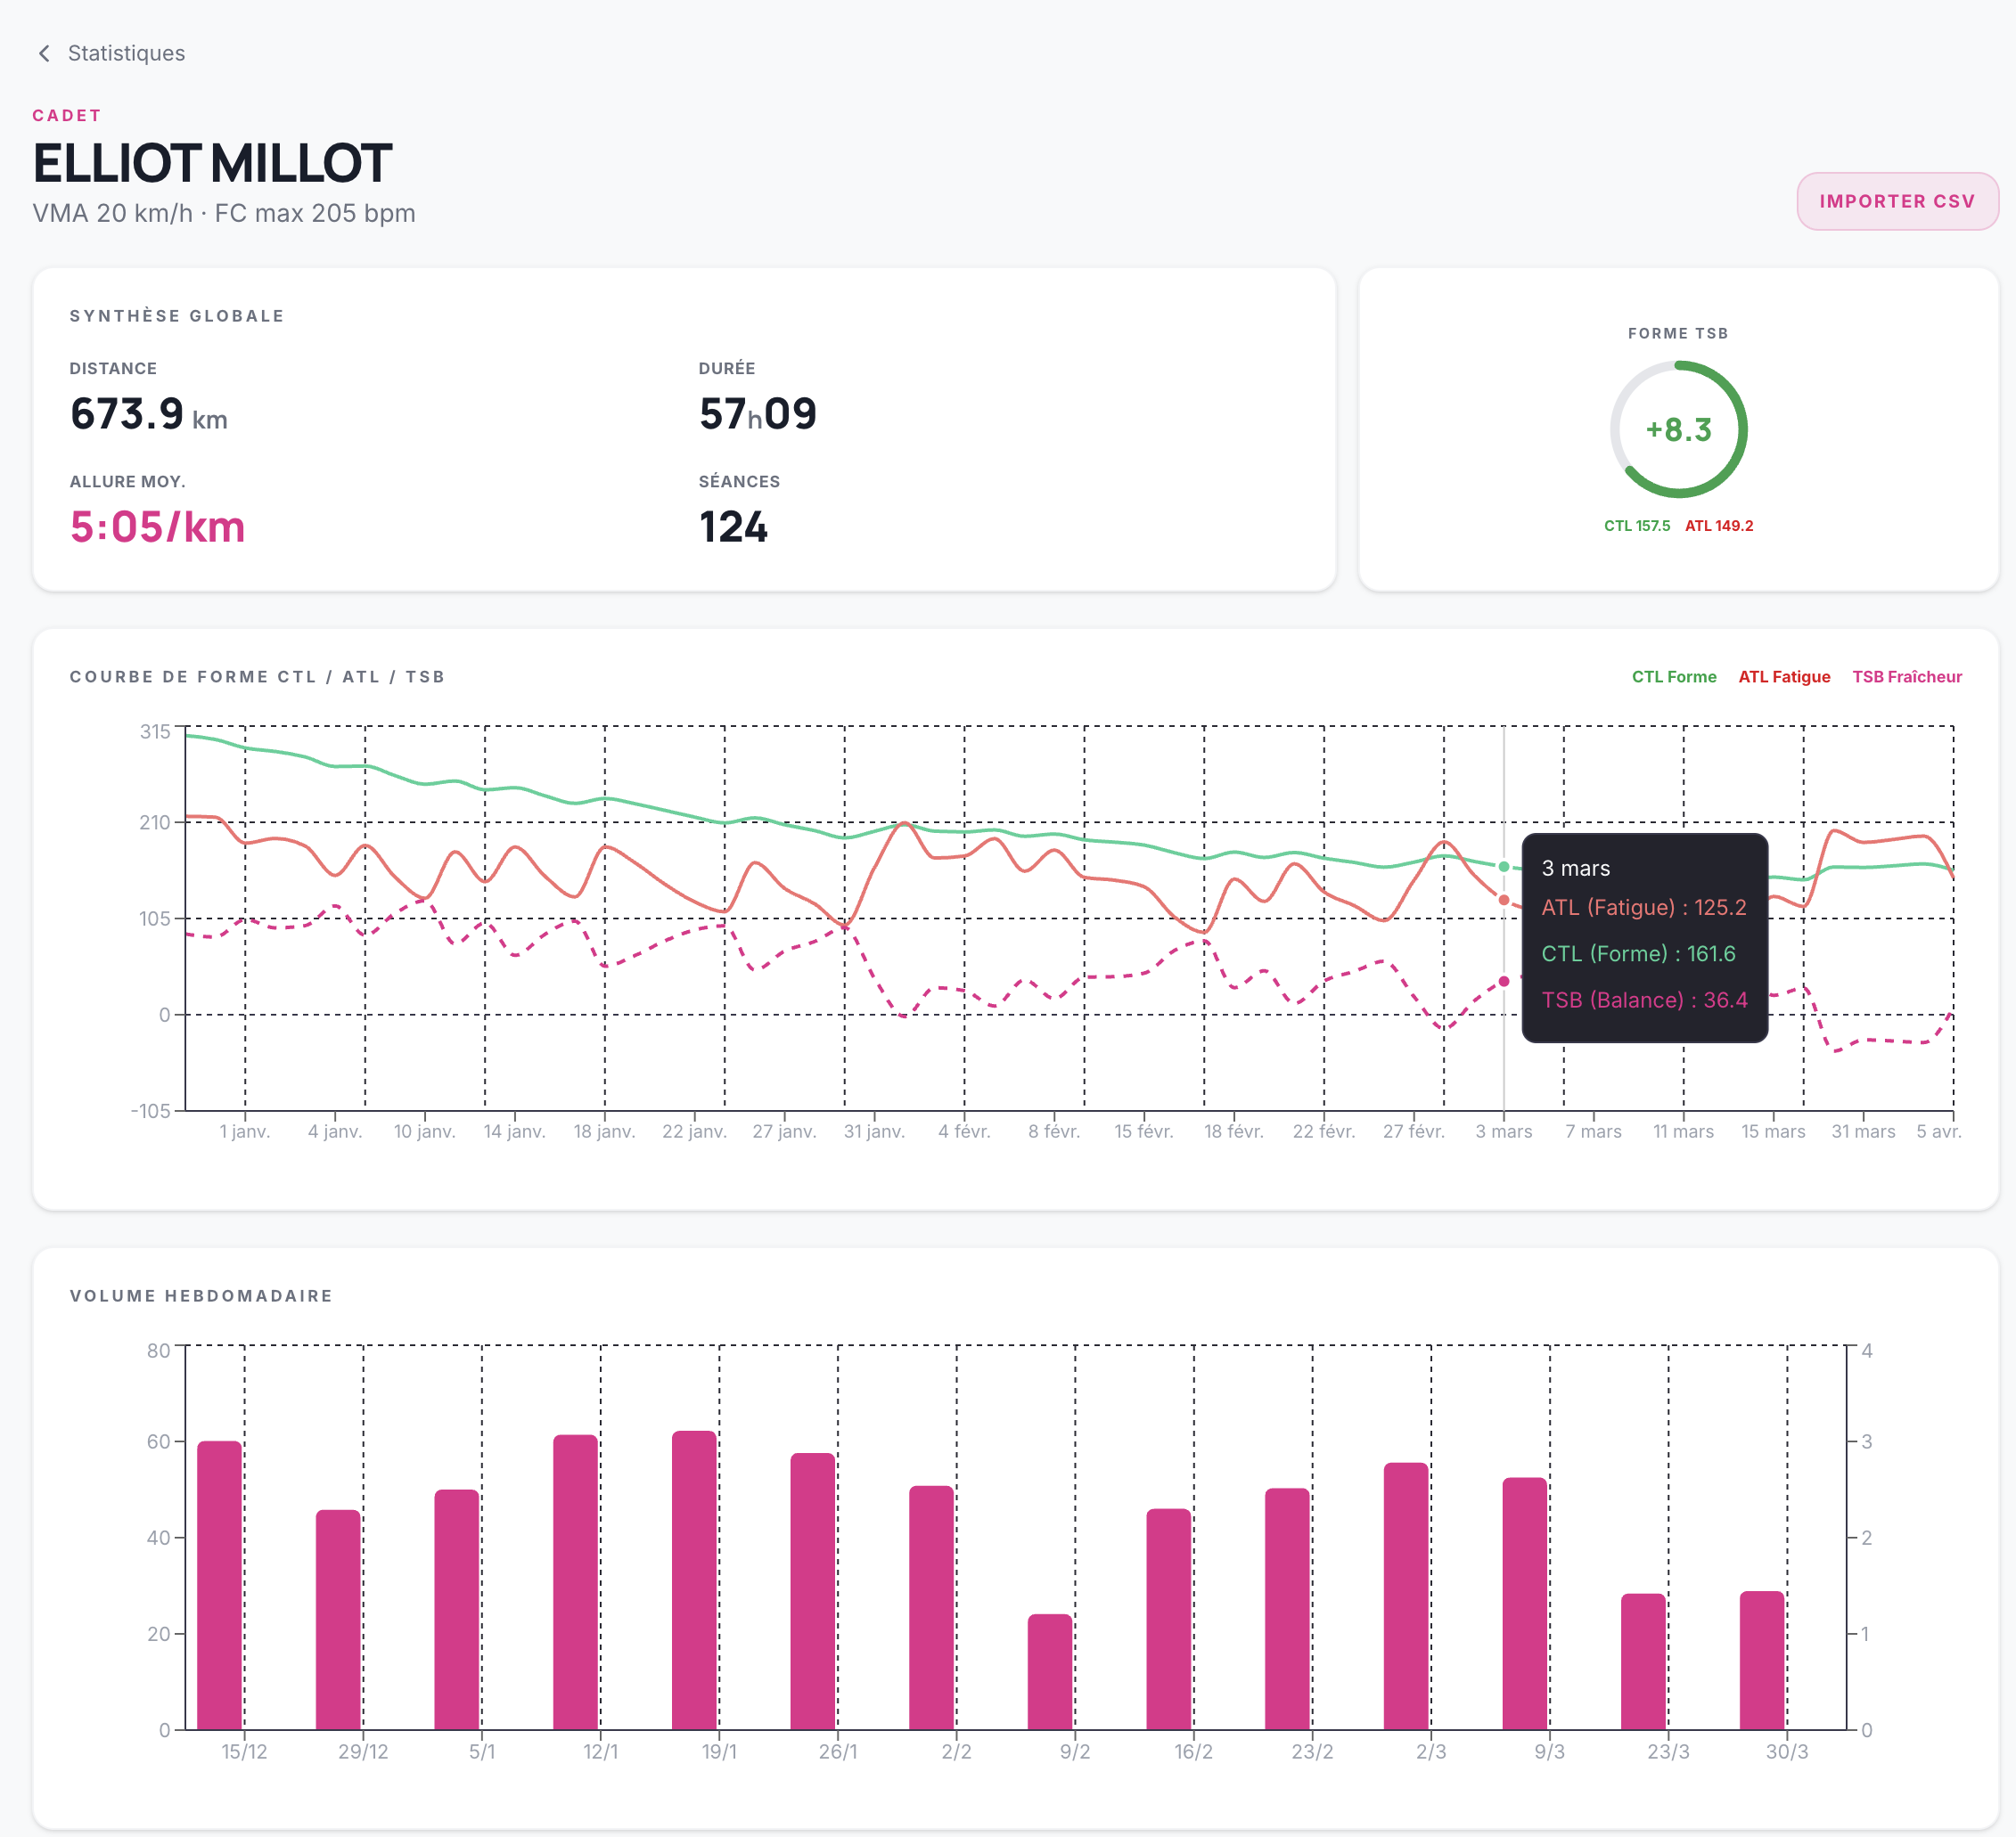Click the green CTL point at 3 mars
Image resolution: width=2016 pixels, height=1837 pixels.
pos(1503,867)
